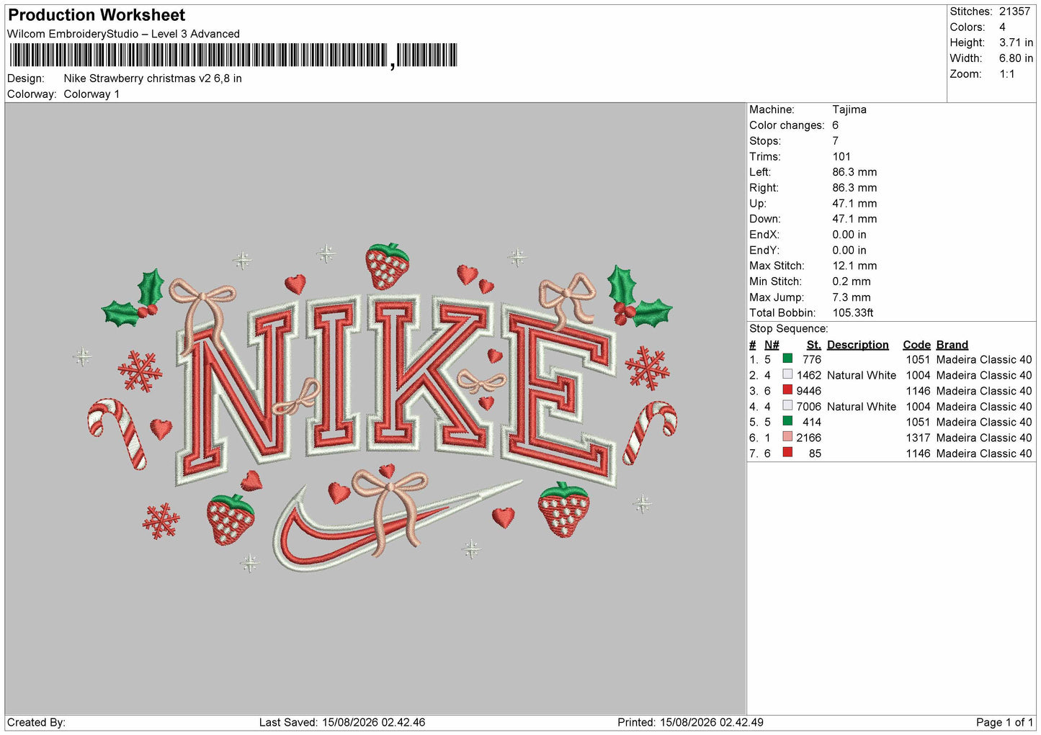Click thread code '1051' in row 1
The height and width of the screenshot is (735, 1041).
coord(918,359)
